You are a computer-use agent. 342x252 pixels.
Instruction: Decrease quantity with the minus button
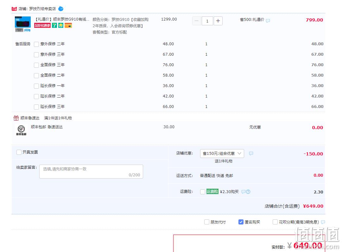tap(197, 21)
